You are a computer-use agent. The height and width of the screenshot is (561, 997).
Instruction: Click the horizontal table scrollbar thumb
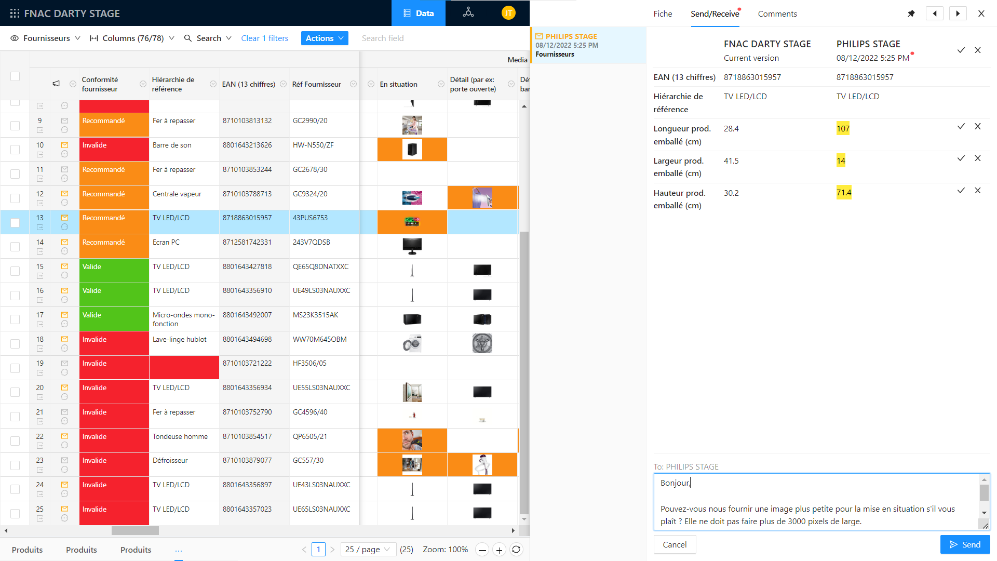(135, 530)
